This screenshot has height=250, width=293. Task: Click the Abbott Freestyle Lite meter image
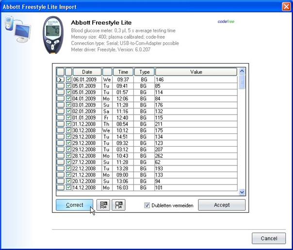tap(53, 36)
